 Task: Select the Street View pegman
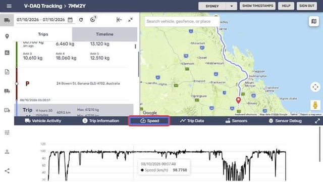click(315, 105)
